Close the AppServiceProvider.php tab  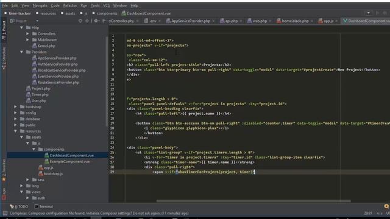[213, 21]
